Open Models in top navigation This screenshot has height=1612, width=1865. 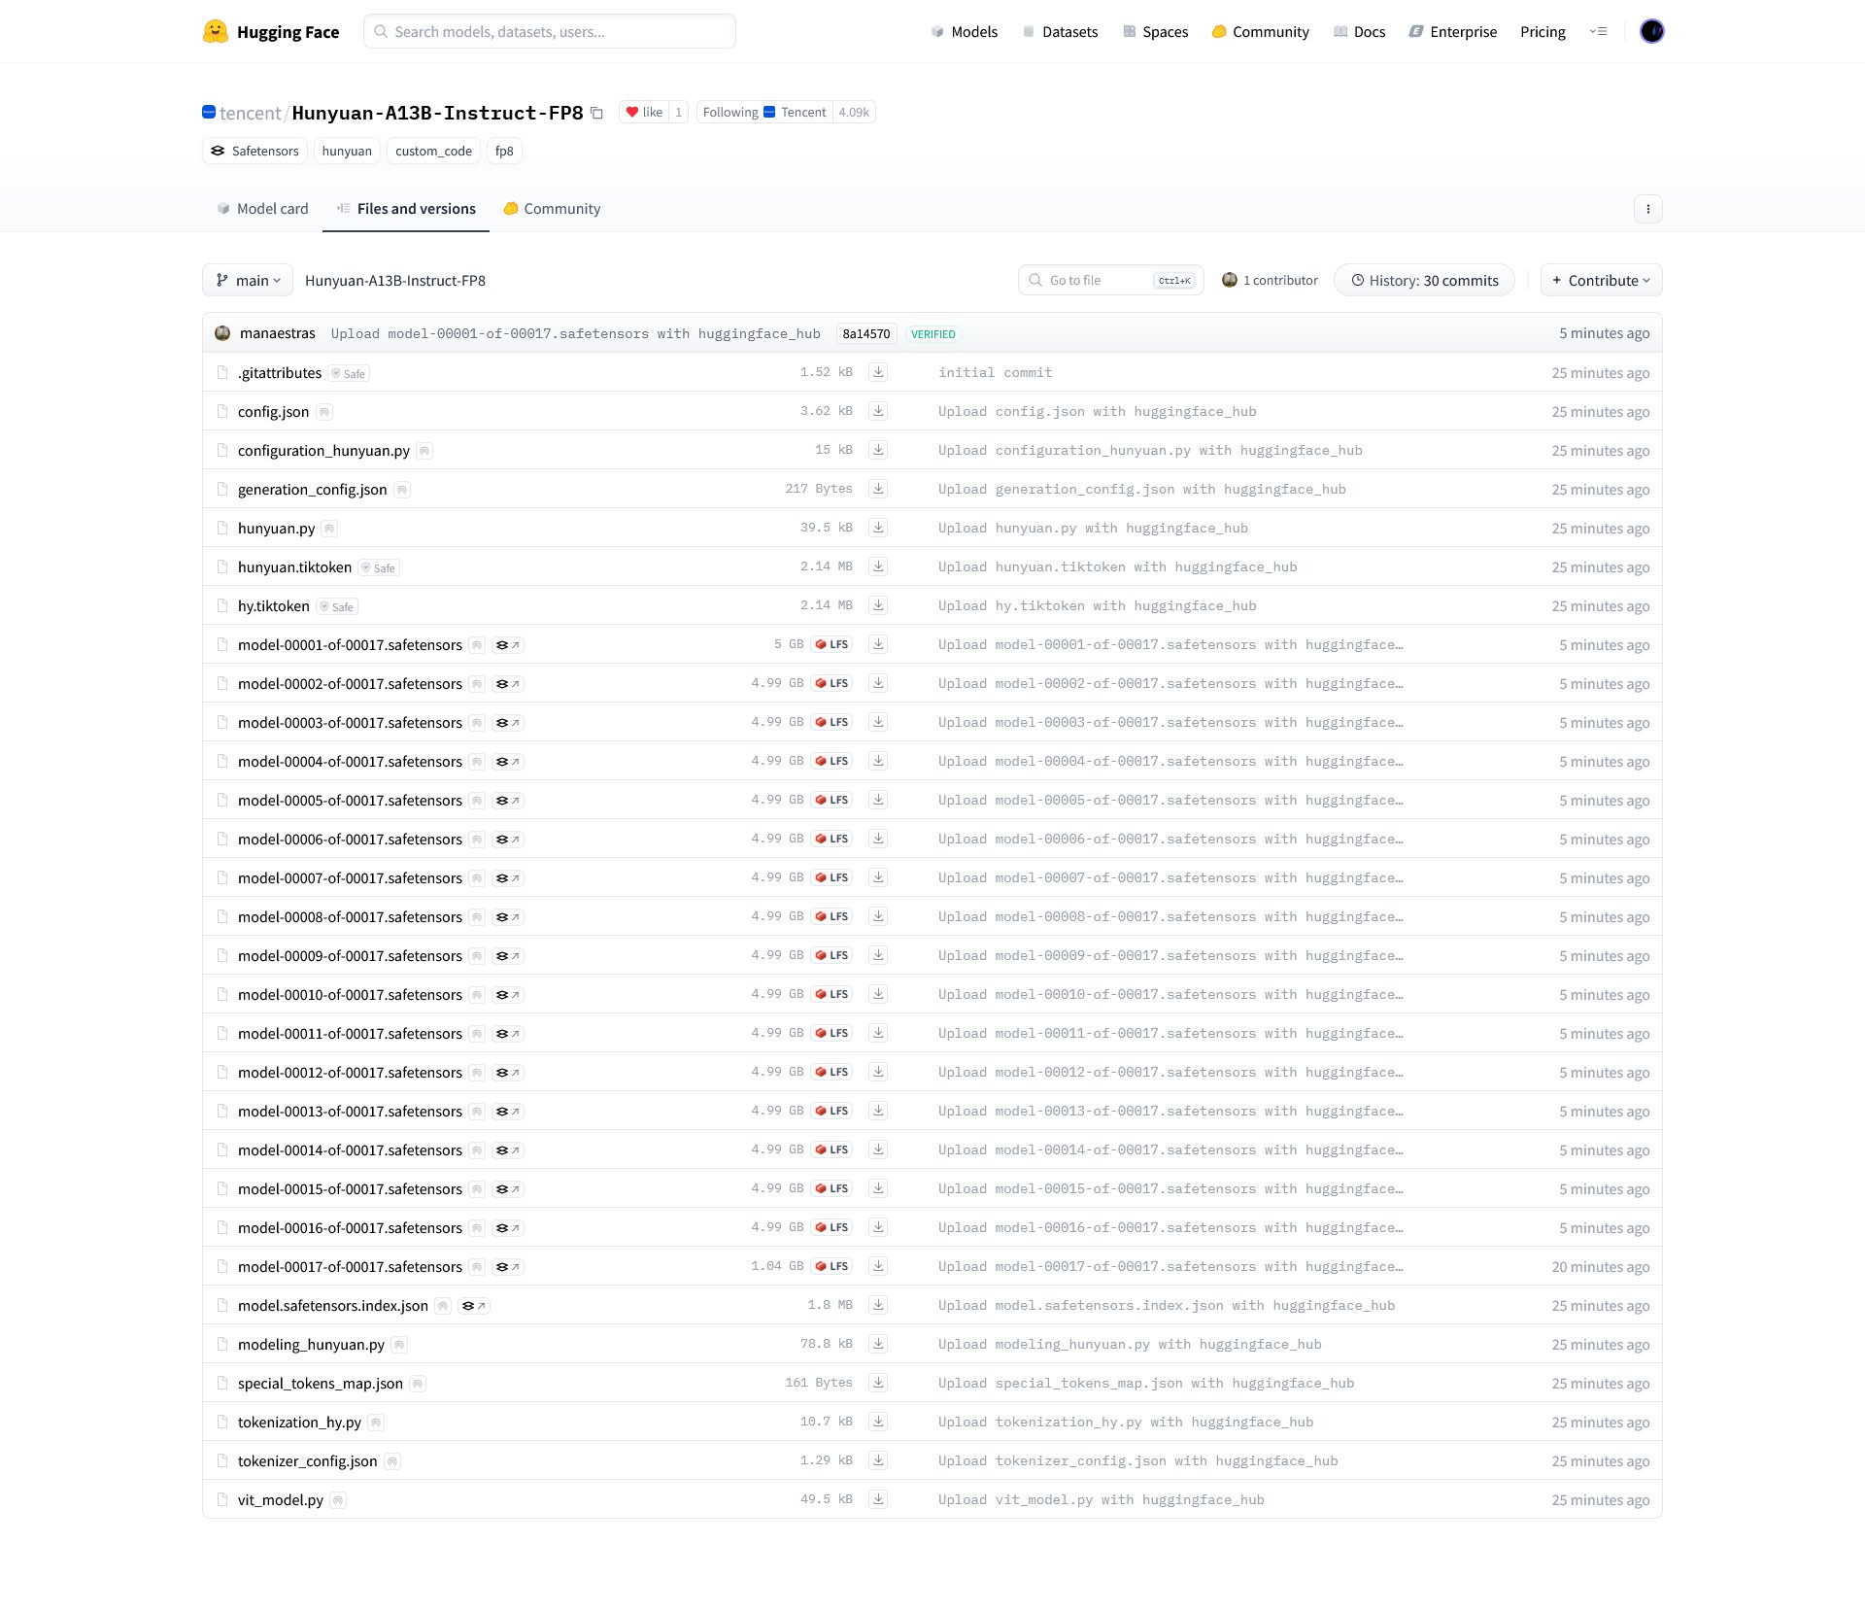(x=964, y=32)
